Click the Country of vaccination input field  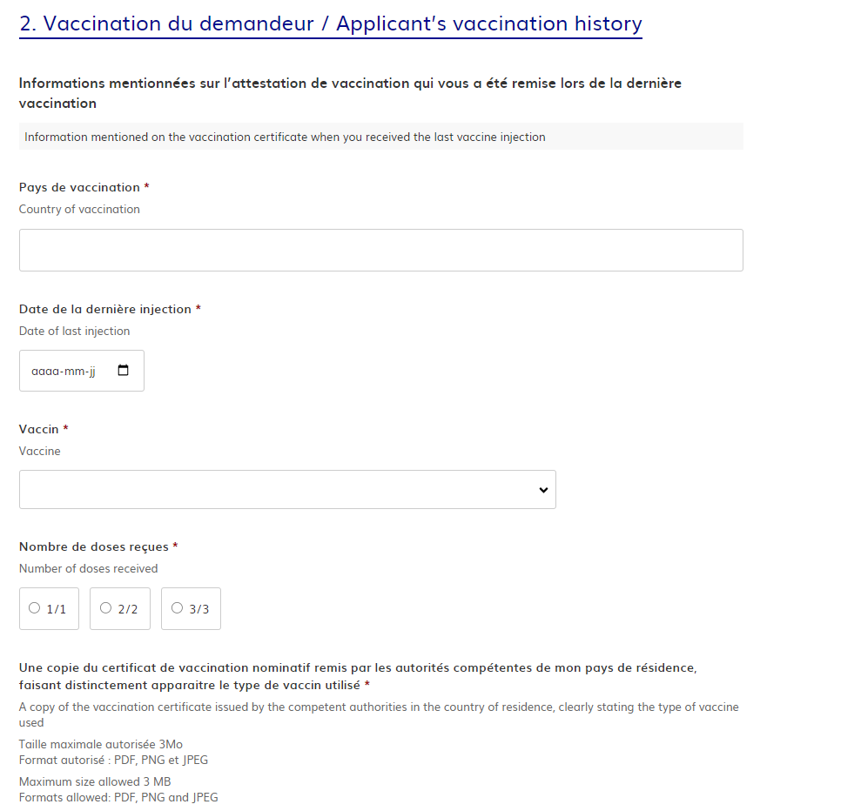[380, 250]
